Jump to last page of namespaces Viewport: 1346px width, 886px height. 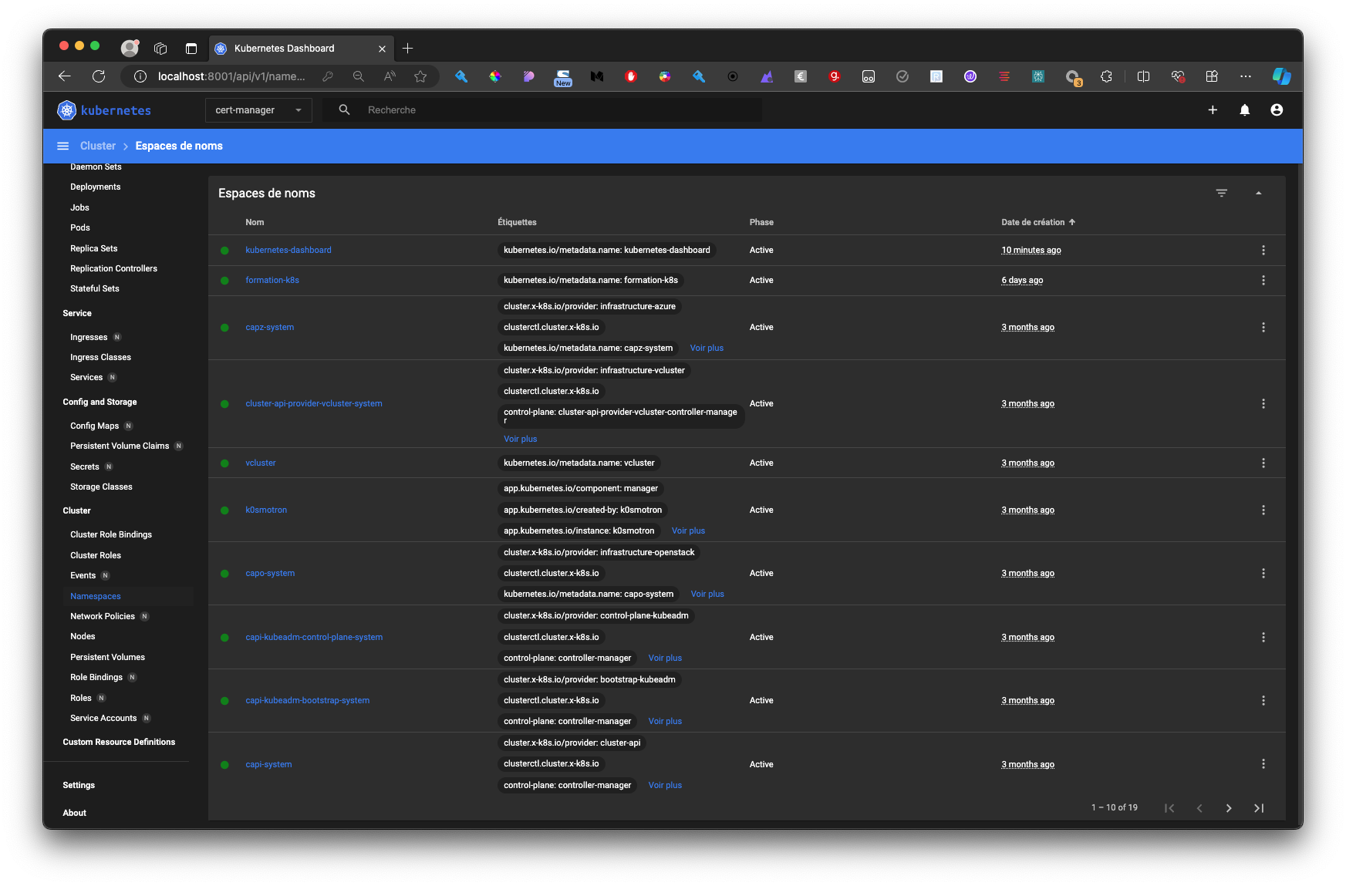[1259, 808]
